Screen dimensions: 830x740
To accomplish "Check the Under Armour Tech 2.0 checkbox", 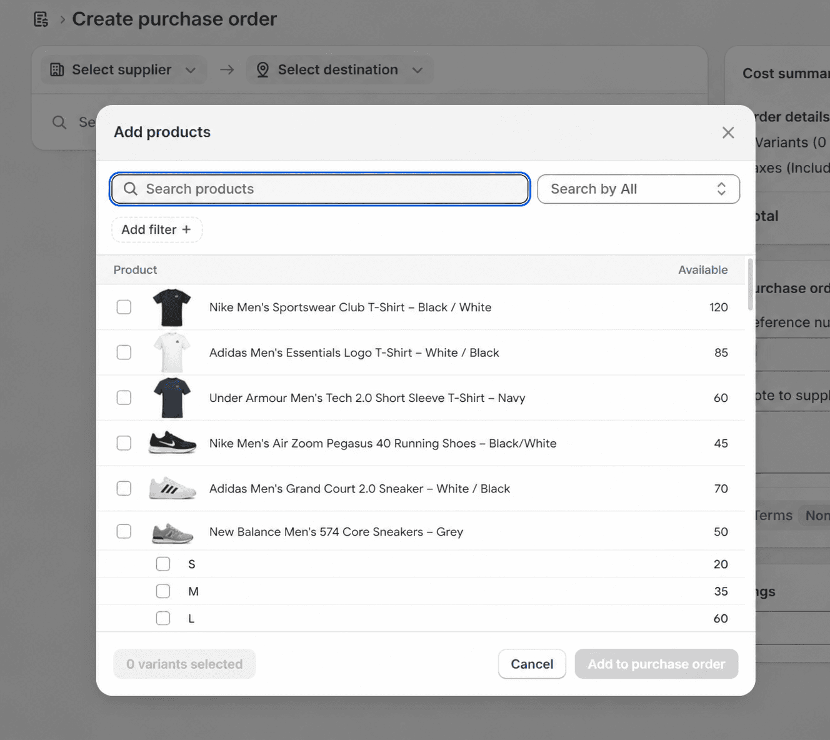I will 124,397.
